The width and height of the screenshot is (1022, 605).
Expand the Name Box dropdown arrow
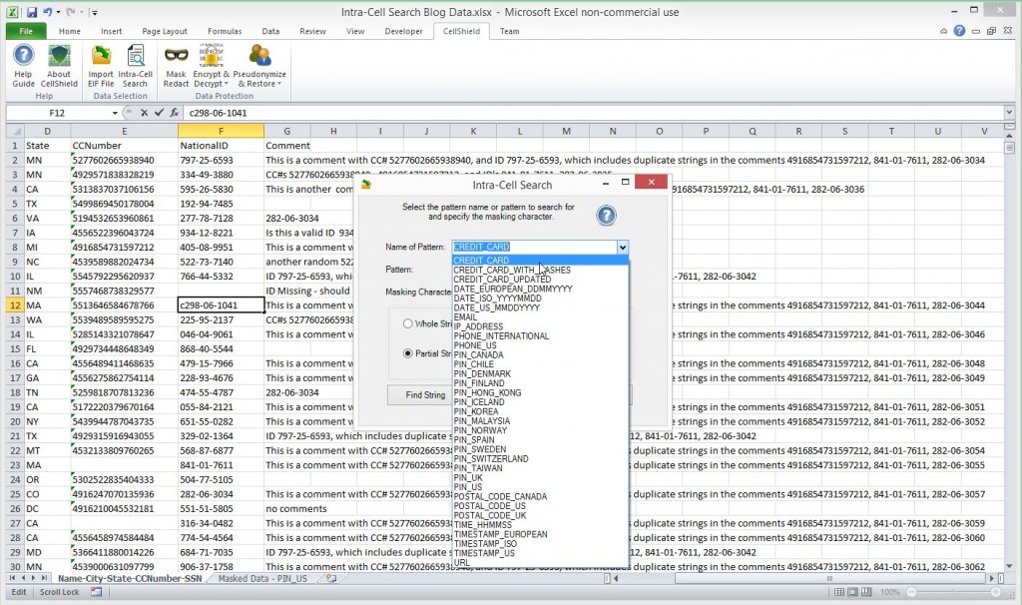115,113
